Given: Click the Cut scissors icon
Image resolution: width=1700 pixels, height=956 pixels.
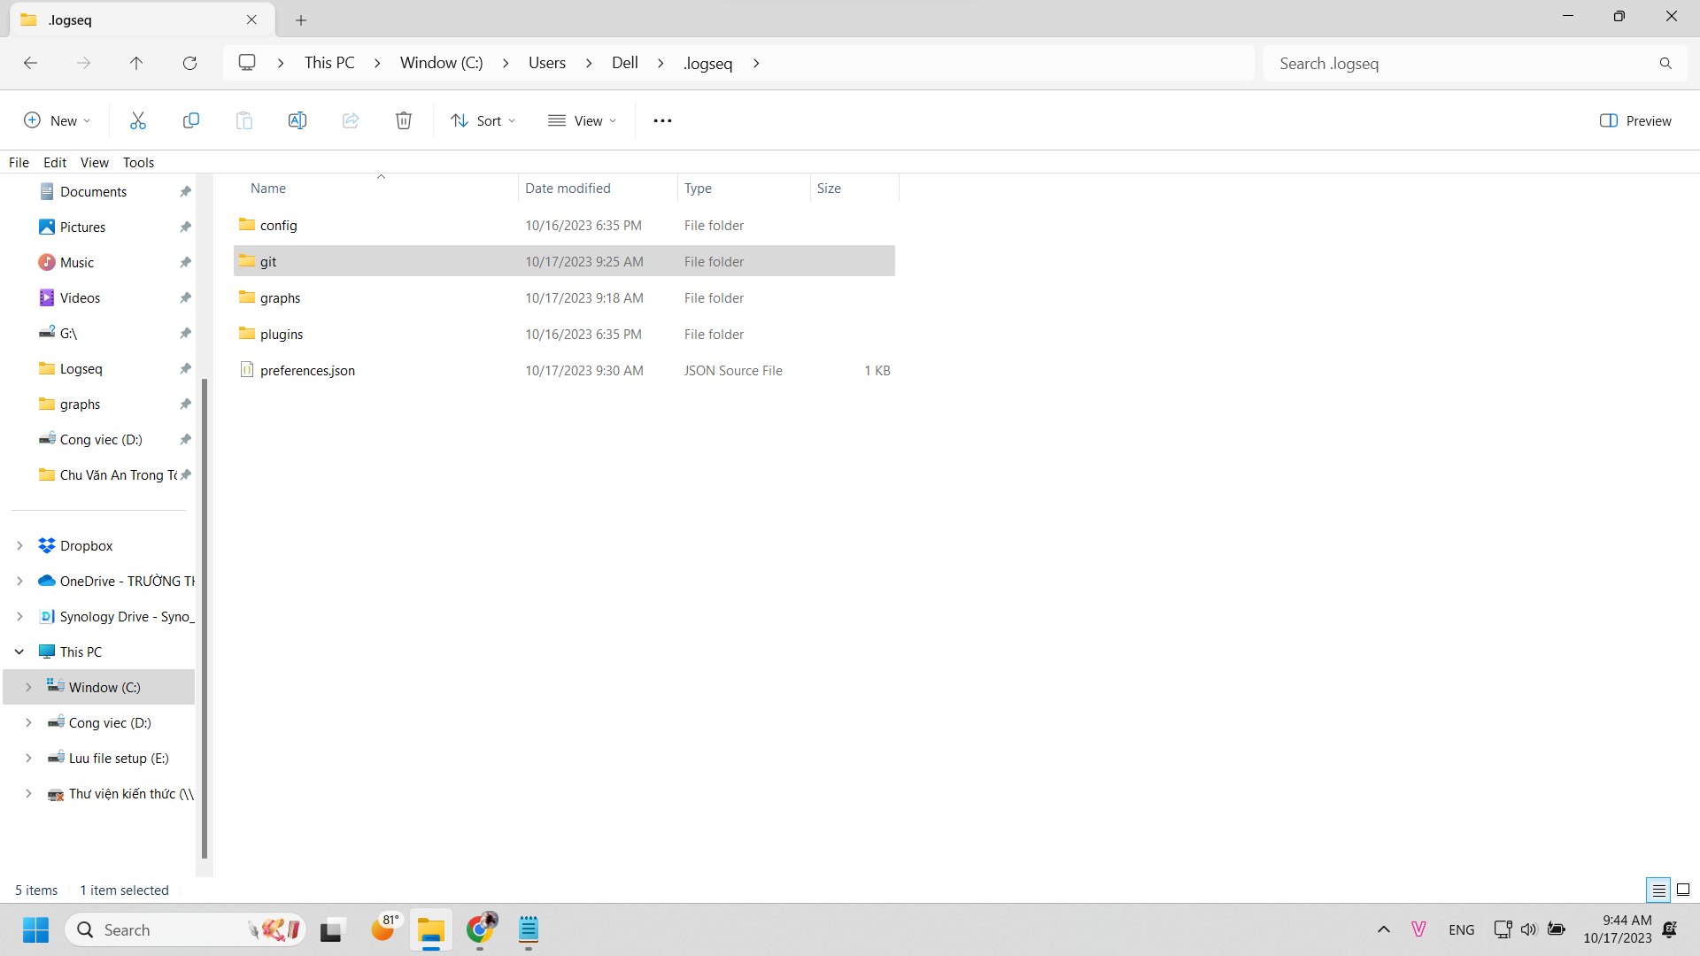Looking at the screenshot, I should 137,120.
